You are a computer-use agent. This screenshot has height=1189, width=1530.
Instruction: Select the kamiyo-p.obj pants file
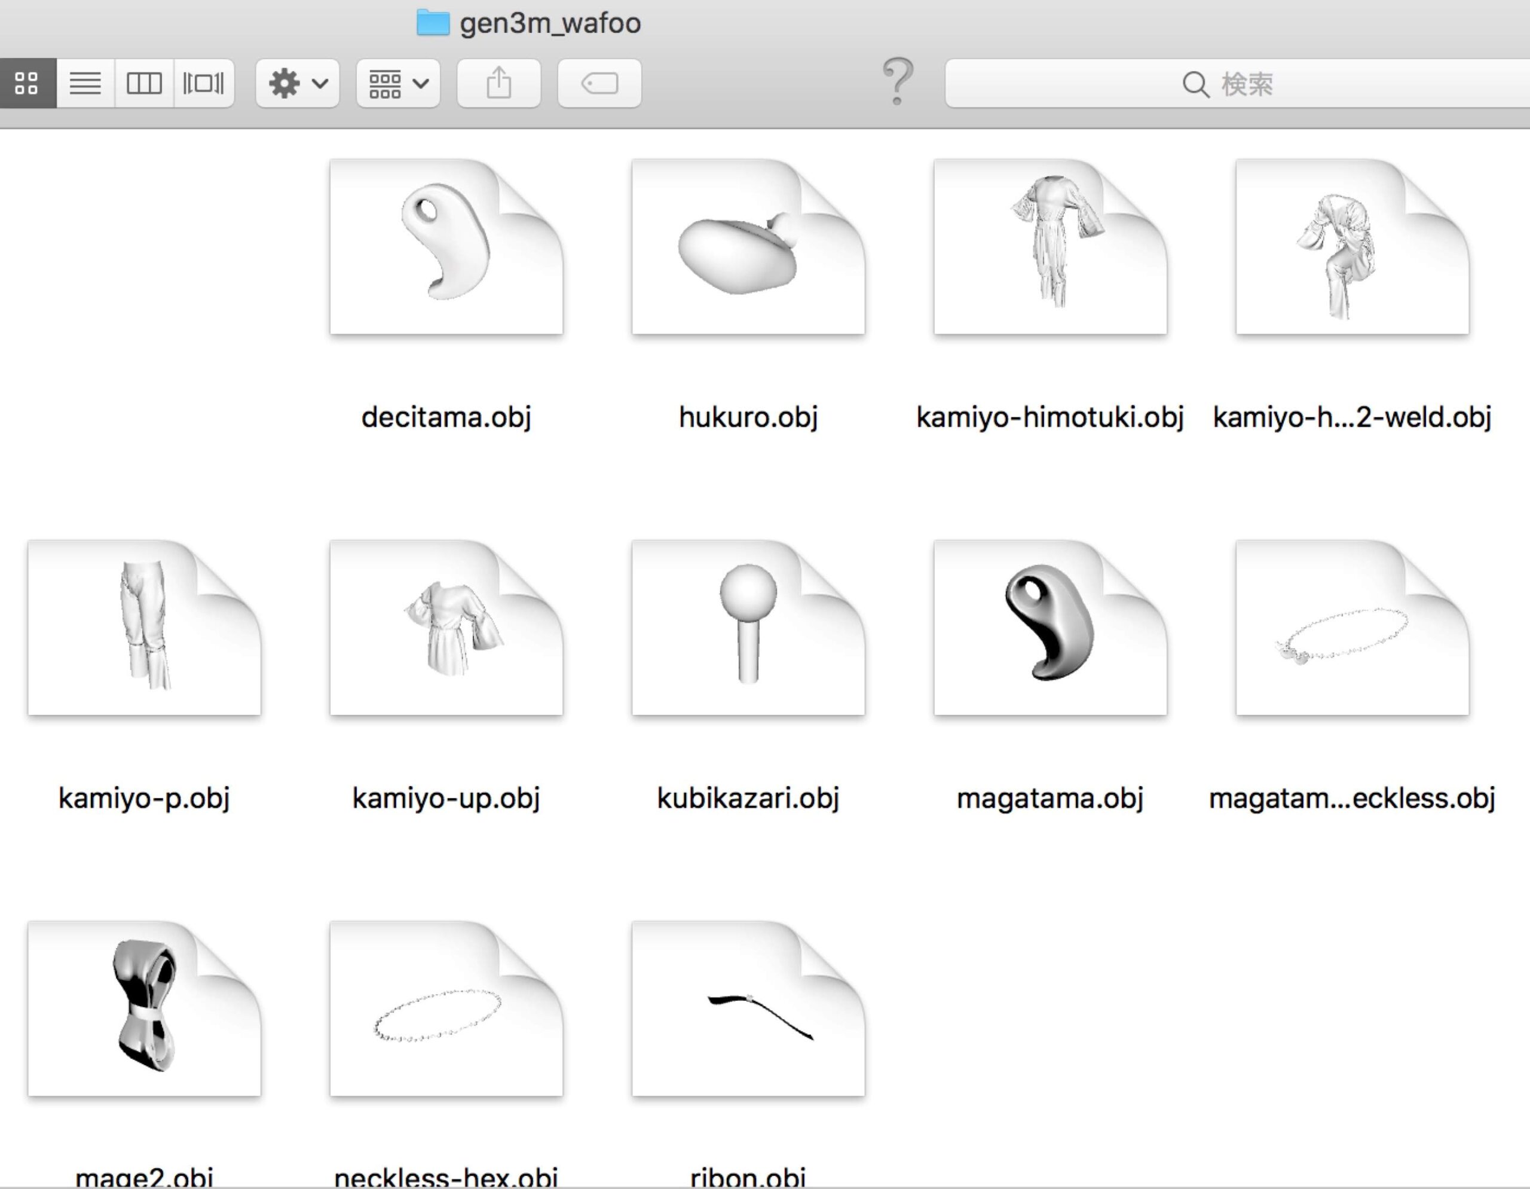pos(144,628)
